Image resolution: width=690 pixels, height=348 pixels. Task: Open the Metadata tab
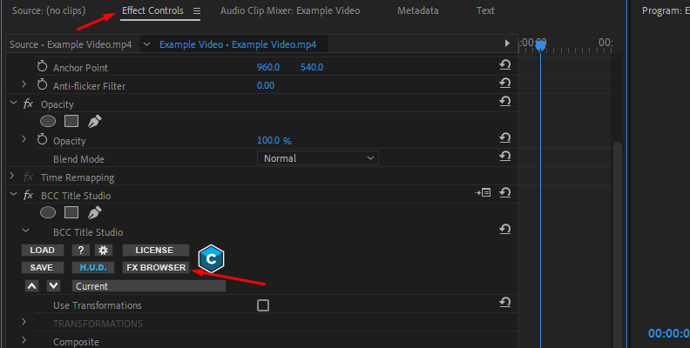(x=418, y=10)
